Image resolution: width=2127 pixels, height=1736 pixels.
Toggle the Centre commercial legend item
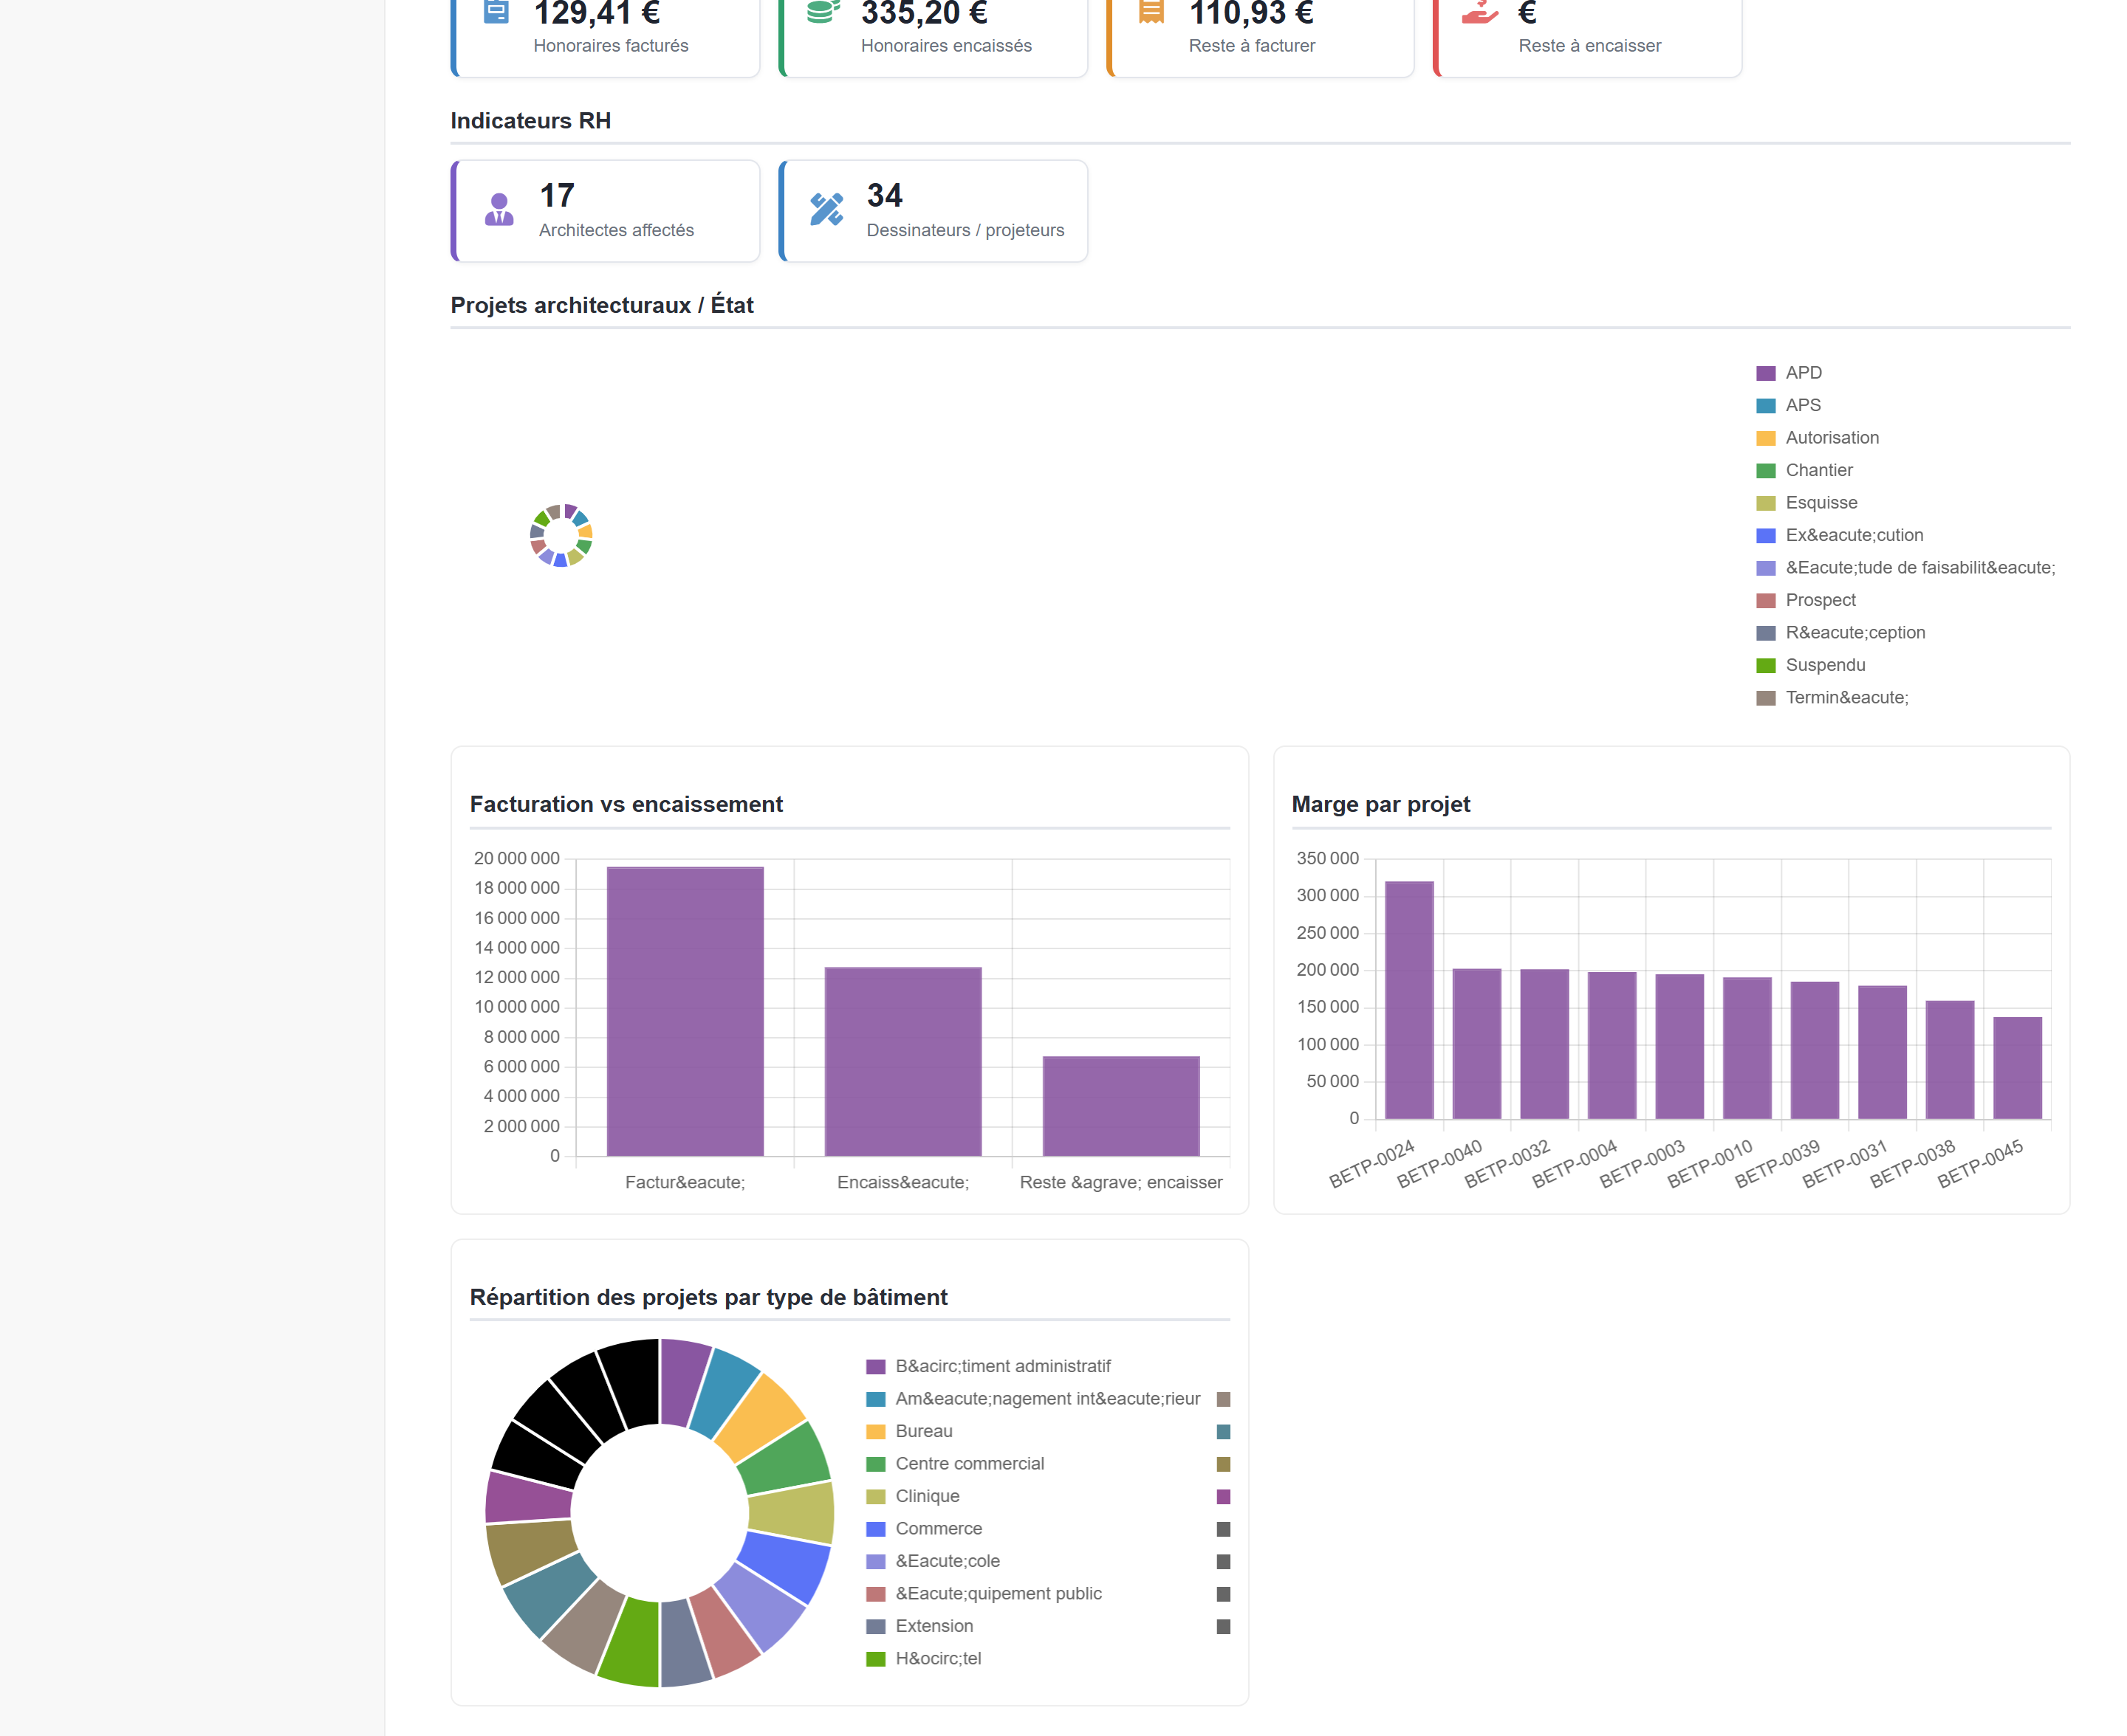pyautogui.click(x=954, y=1464)
